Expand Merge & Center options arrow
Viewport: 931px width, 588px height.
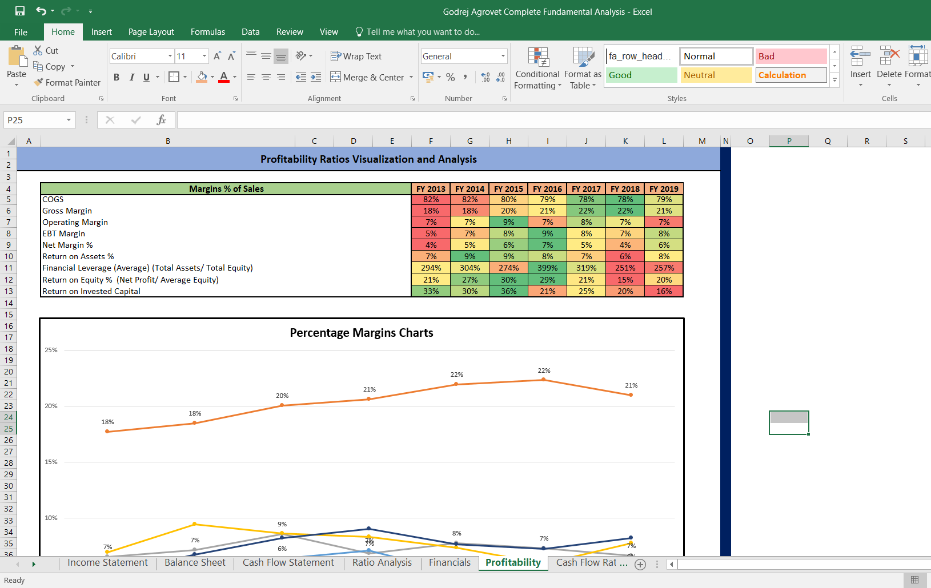[411, 77]
